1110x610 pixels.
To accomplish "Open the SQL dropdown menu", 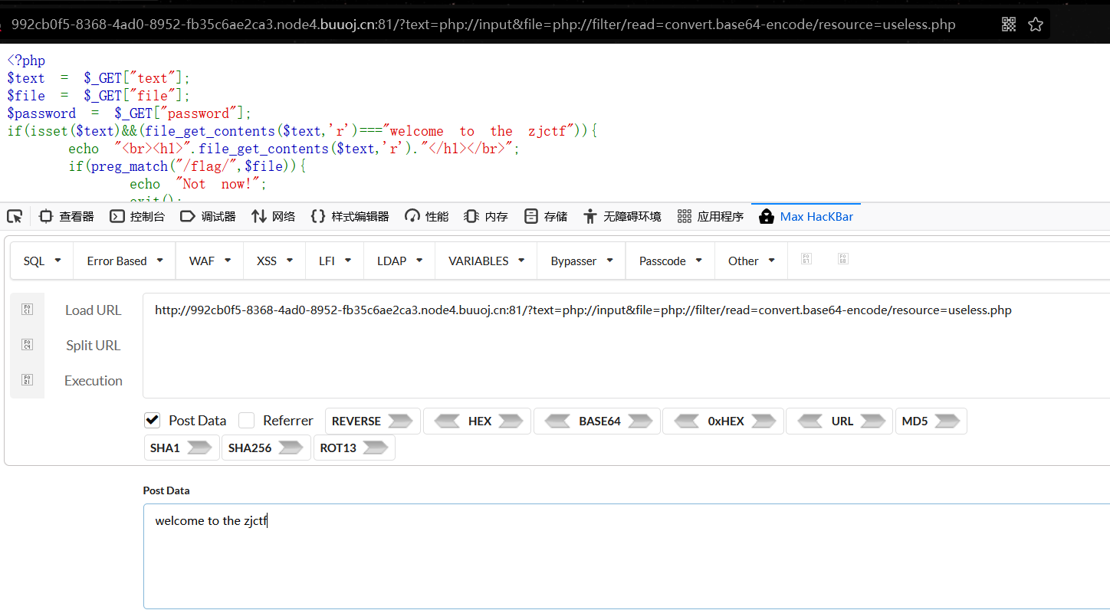I will [42, 261].
